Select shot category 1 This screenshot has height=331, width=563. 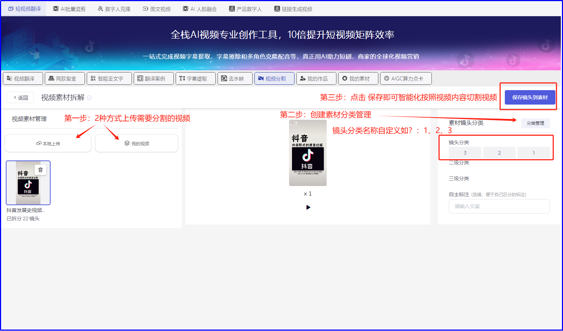pyautogui.click(x=533, y=152)
